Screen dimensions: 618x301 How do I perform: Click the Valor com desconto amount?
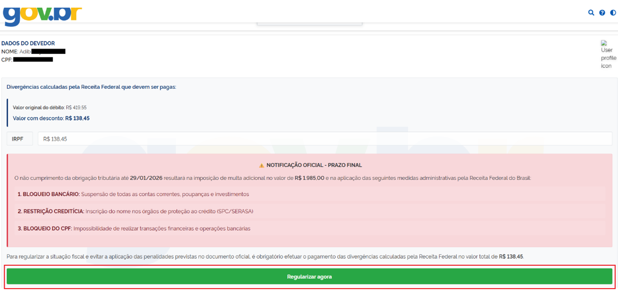(77, 118)
